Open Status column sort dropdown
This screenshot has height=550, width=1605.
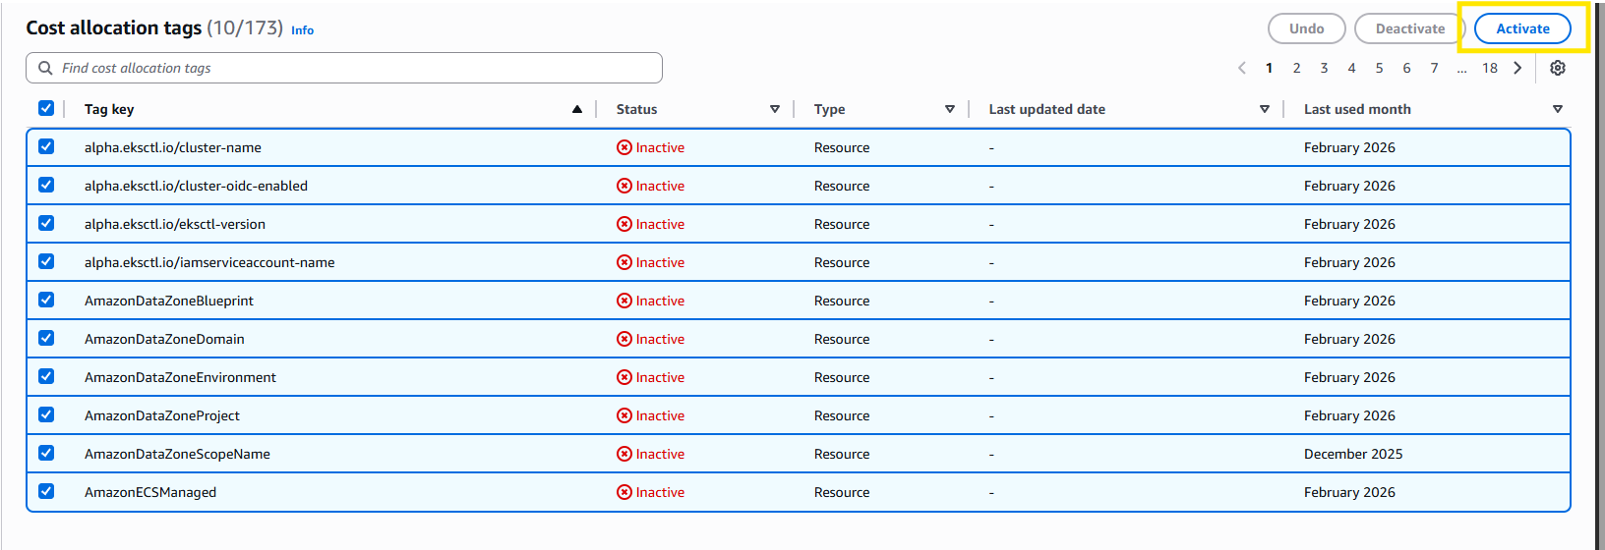click(x=775, y=109)
